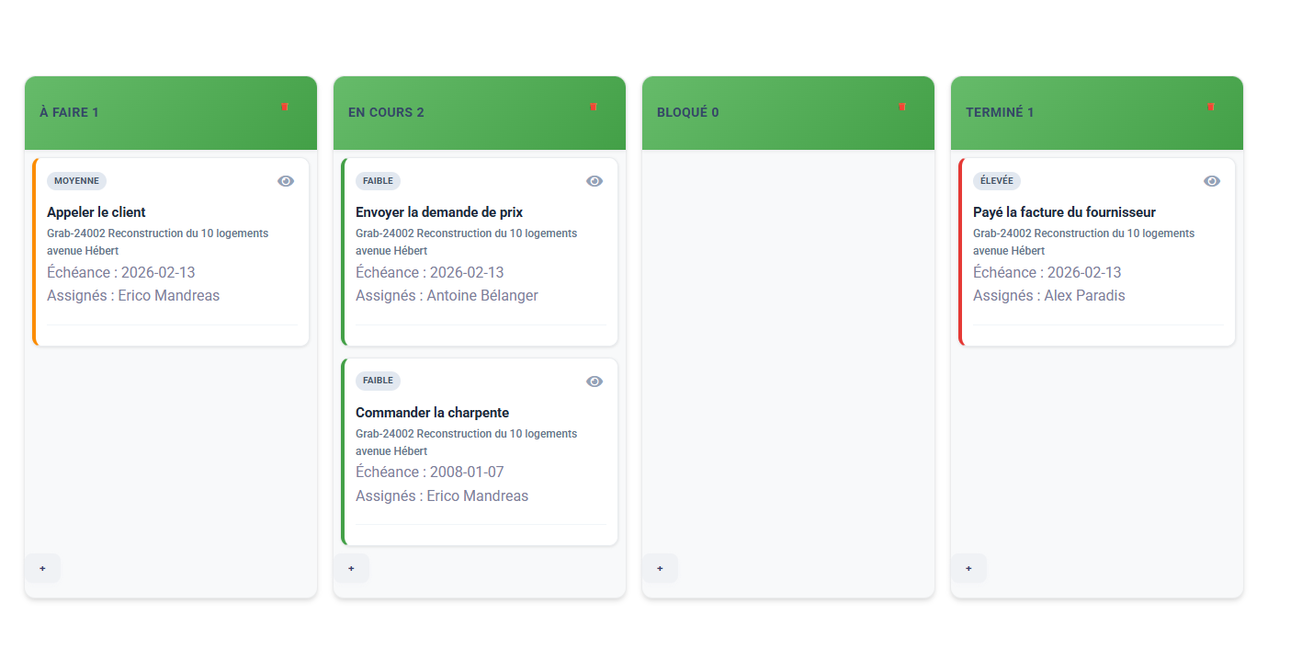The height and width of the screenshot is (649, 1302).
Task: Click the FAIBLE badge on 'Commander la charpente'
Action: (x=378, y=380)
